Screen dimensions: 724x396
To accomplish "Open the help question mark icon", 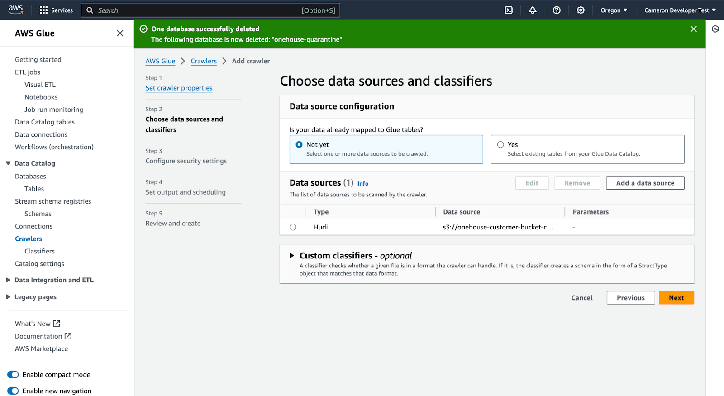I will pos(557,10).
